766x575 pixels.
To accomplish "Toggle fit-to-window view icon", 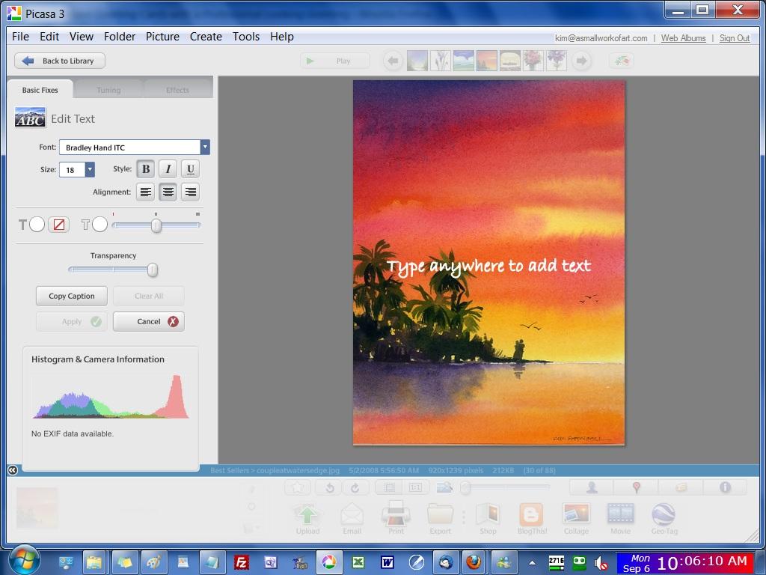I will (x=389, y=487).
